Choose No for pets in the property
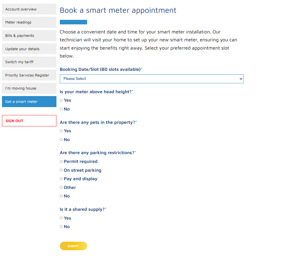The width and height of the screenshot is (283, 257). pyautogui.click(x=61, y=140)
